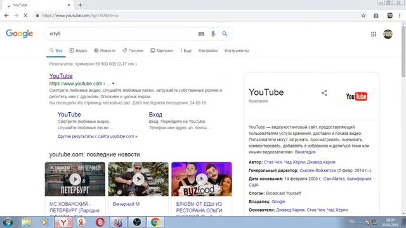Open the extension icon beside the star

[x=376, y=16]
